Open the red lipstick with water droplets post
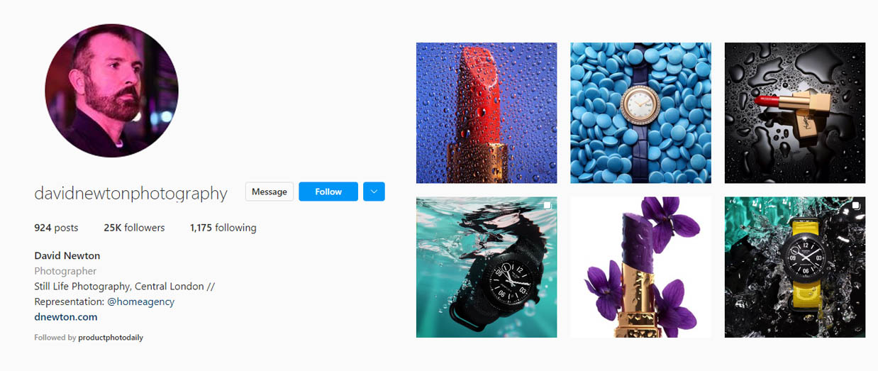The height and width of the screenshot is (371, 878). (x=487, y=113)
